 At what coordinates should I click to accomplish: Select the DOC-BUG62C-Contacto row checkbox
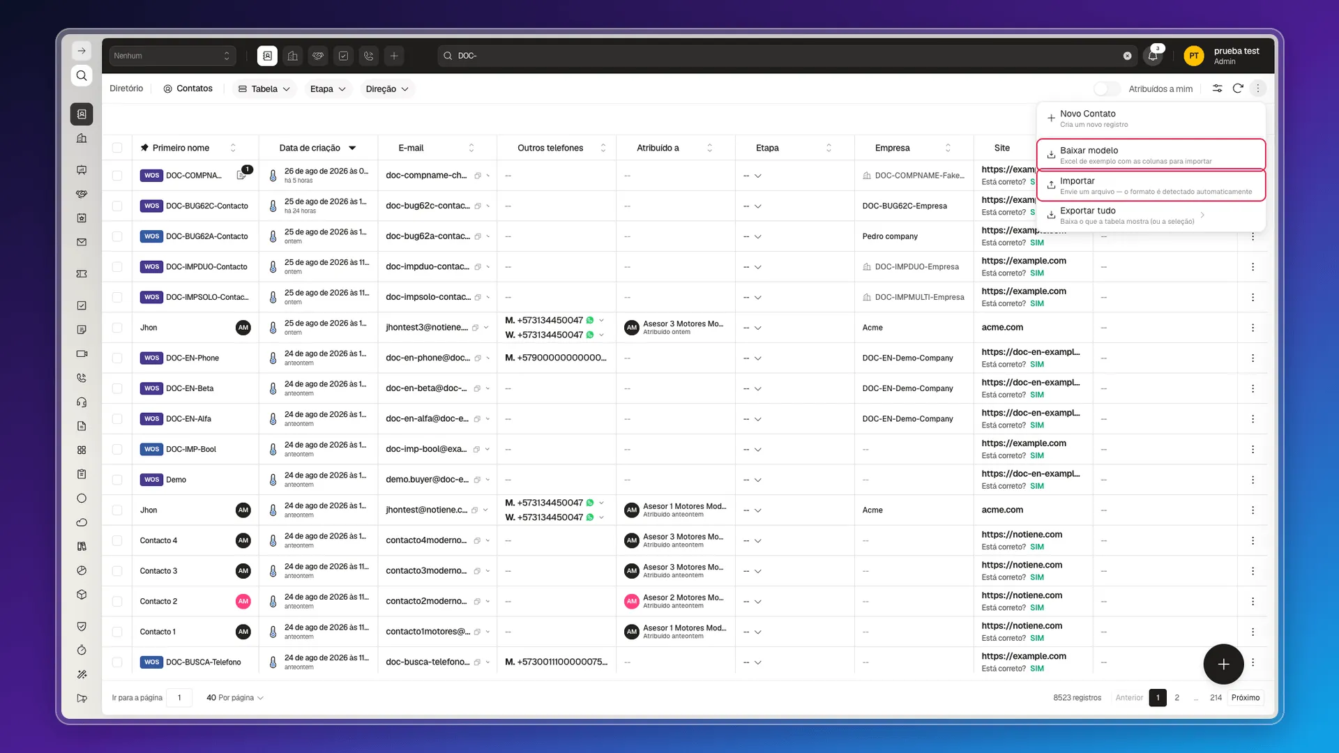[117, 206]
